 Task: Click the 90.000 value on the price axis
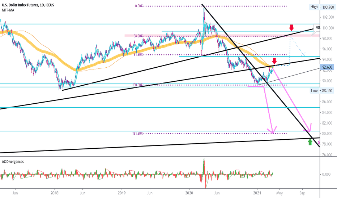(328, 81)
